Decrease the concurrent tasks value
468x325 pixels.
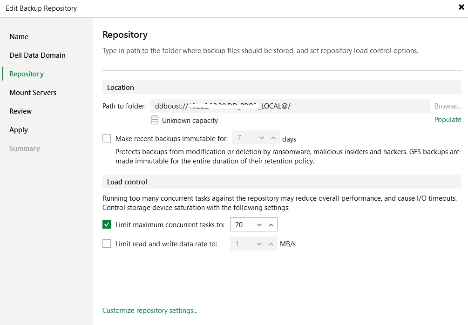pyautogui.click(x=259, y=225)
